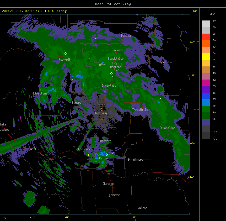Select the red 65-60 dBZ swatch
Screen dimensions: 226x221
[x=206, y=37]
